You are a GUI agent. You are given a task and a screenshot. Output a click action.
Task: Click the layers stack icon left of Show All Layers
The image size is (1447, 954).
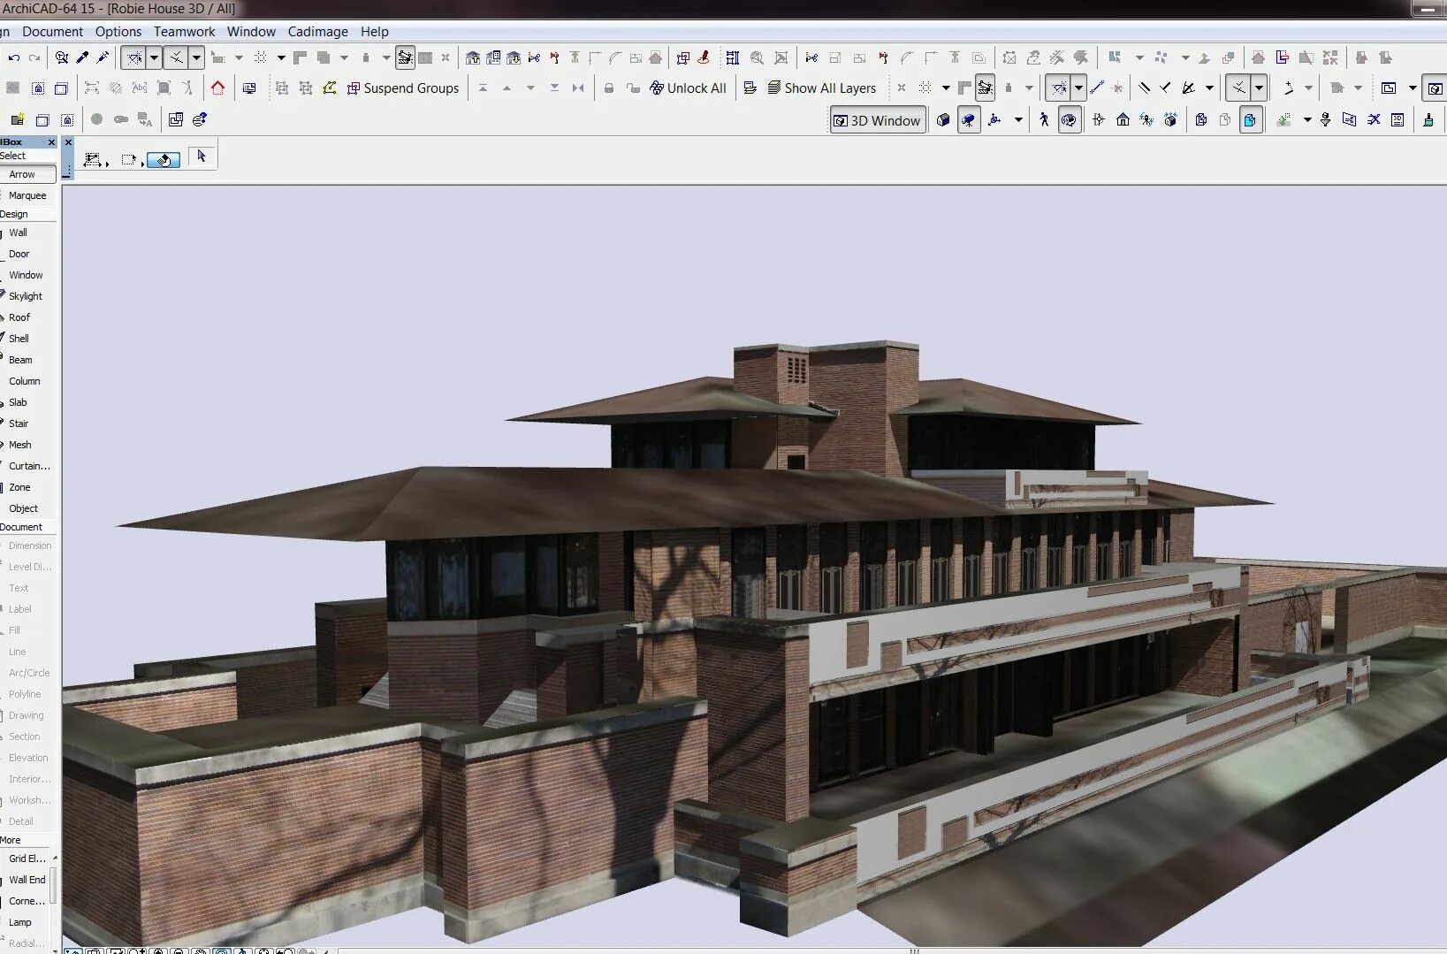(773, 88)
